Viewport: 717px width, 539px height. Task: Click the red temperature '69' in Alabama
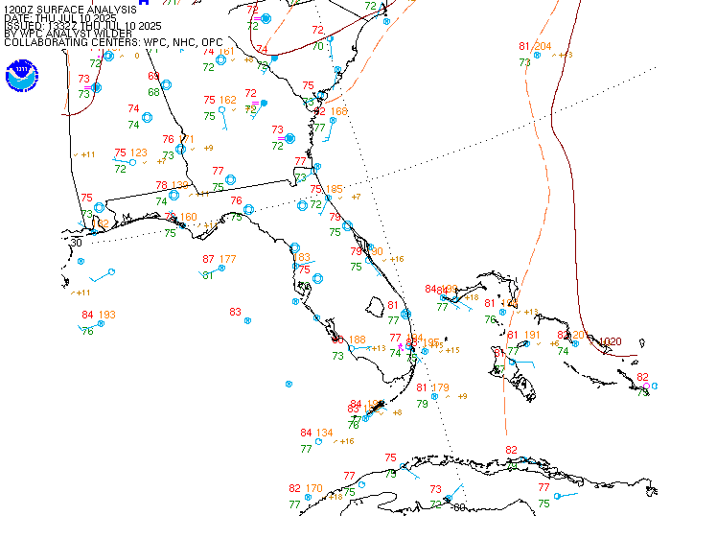click(x=153, y=76)
